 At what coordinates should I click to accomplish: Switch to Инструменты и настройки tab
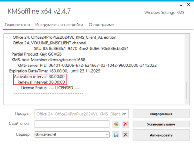point(59,25)
